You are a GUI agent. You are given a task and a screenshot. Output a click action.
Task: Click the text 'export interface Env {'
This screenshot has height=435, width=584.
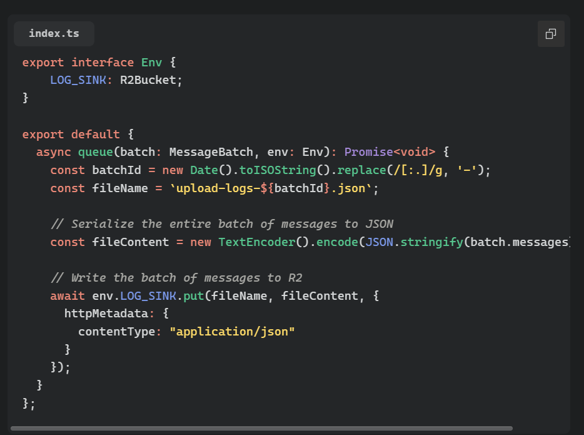click(x=99, y=62)
